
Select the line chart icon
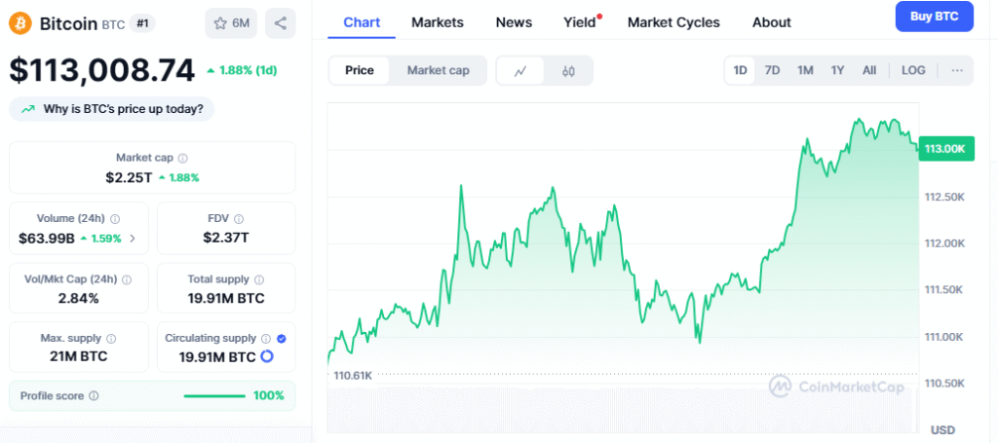pos(520,70)
